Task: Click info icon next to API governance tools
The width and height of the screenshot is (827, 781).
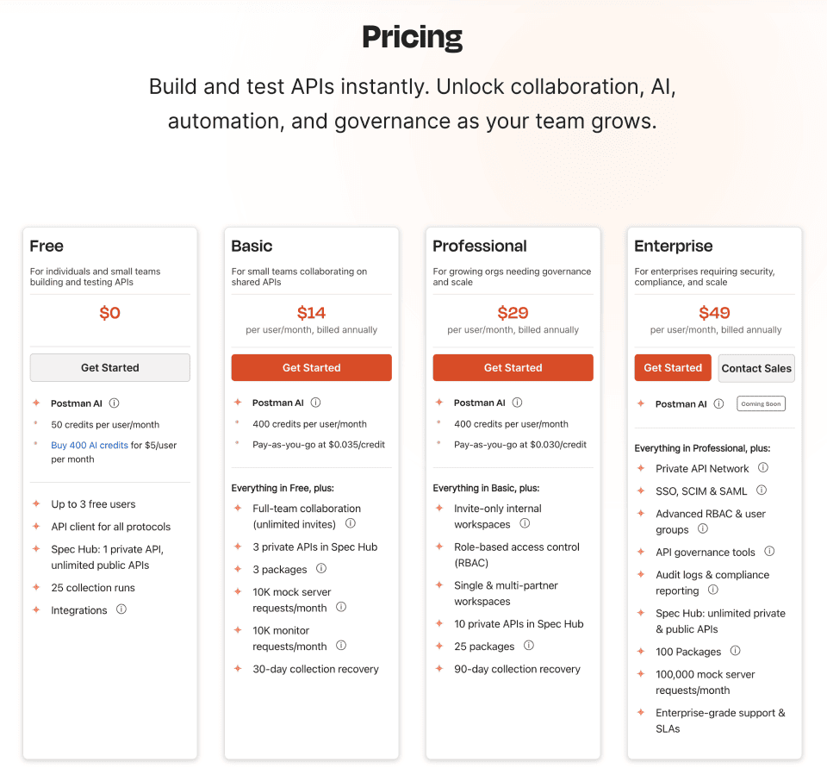Action: click(769, 552)
